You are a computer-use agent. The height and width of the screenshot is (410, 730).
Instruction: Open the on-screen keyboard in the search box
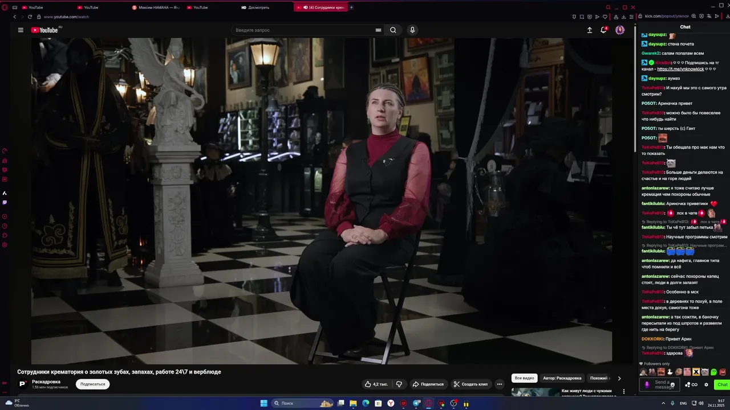(378, 30)
